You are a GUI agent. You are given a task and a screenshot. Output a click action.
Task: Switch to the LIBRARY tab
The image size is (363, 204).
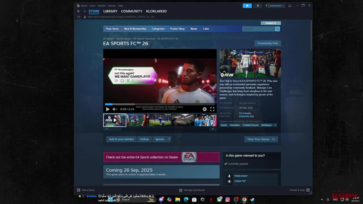pos(110,11)
